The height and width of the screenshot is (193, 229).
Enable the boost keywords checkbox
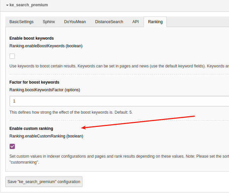(x=12, y=56)
